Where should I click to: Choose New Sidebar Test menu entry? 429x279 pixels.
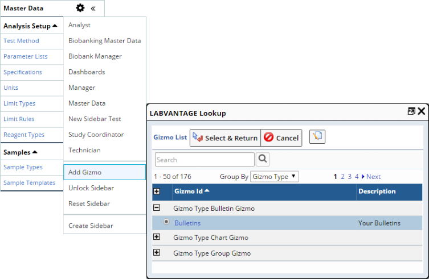pos(95,119)
